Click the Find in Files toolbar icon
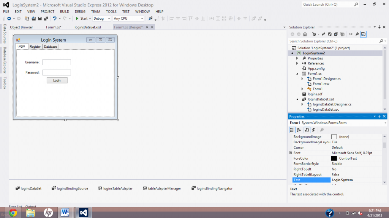 pyautogui.click(x=150, y=19)
